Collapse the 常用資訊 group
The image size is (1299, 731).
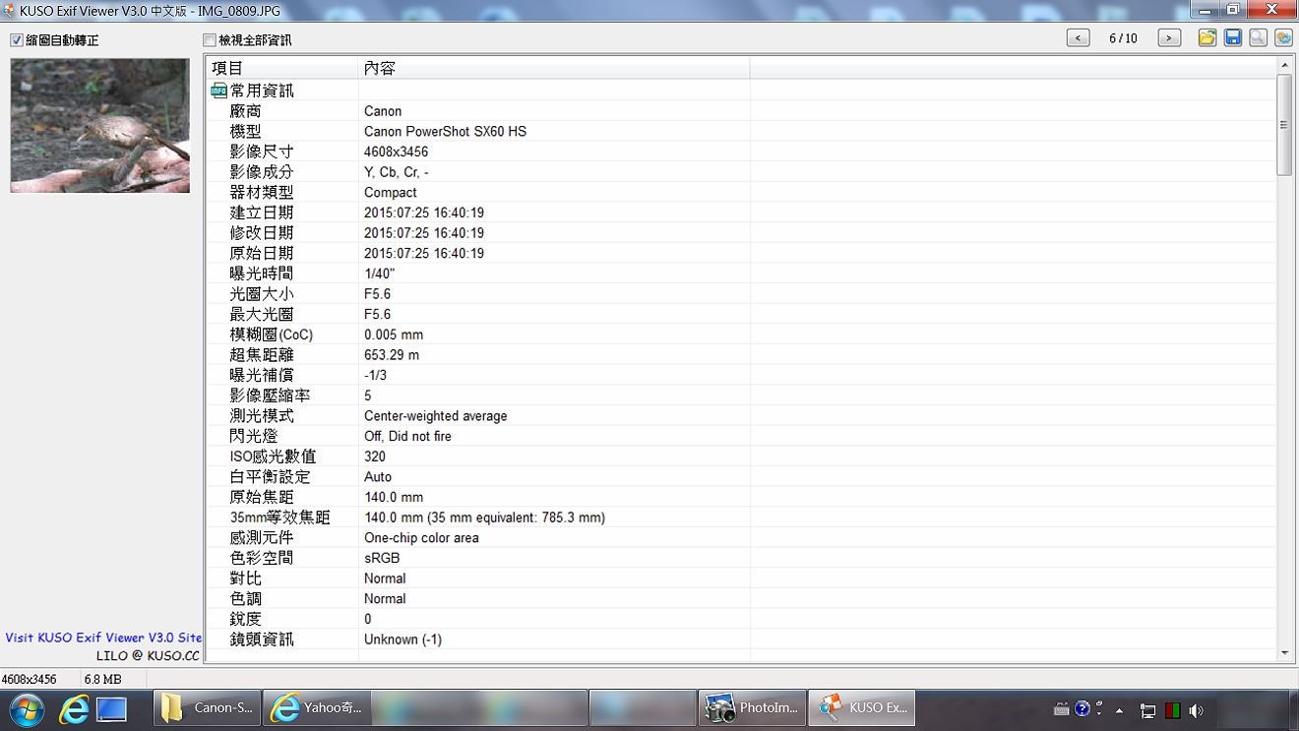tap(218, 91)
